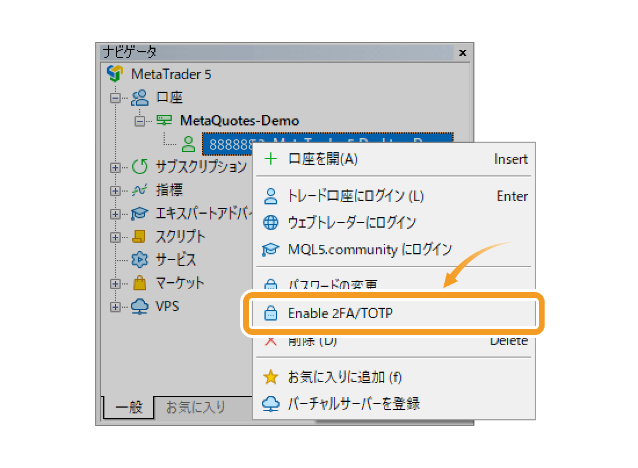Click the MetaTrader 5 logo icon

(x=115, y=74)
